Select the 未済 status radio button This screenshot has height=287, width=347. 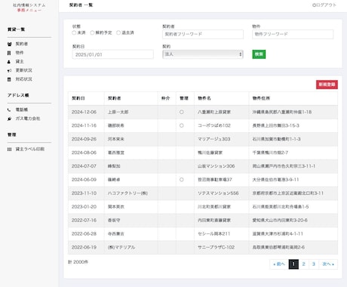(74, 32)
